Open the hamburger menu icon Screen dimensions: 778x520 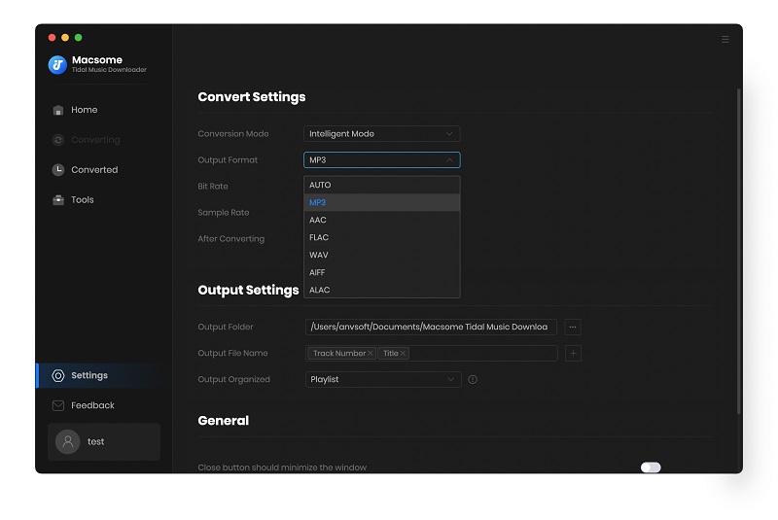tap(725, 39)
